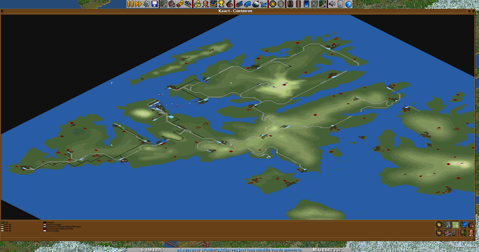Show transport routes on the Kaart map
This screenshot has height=252, width=479.
455,233
